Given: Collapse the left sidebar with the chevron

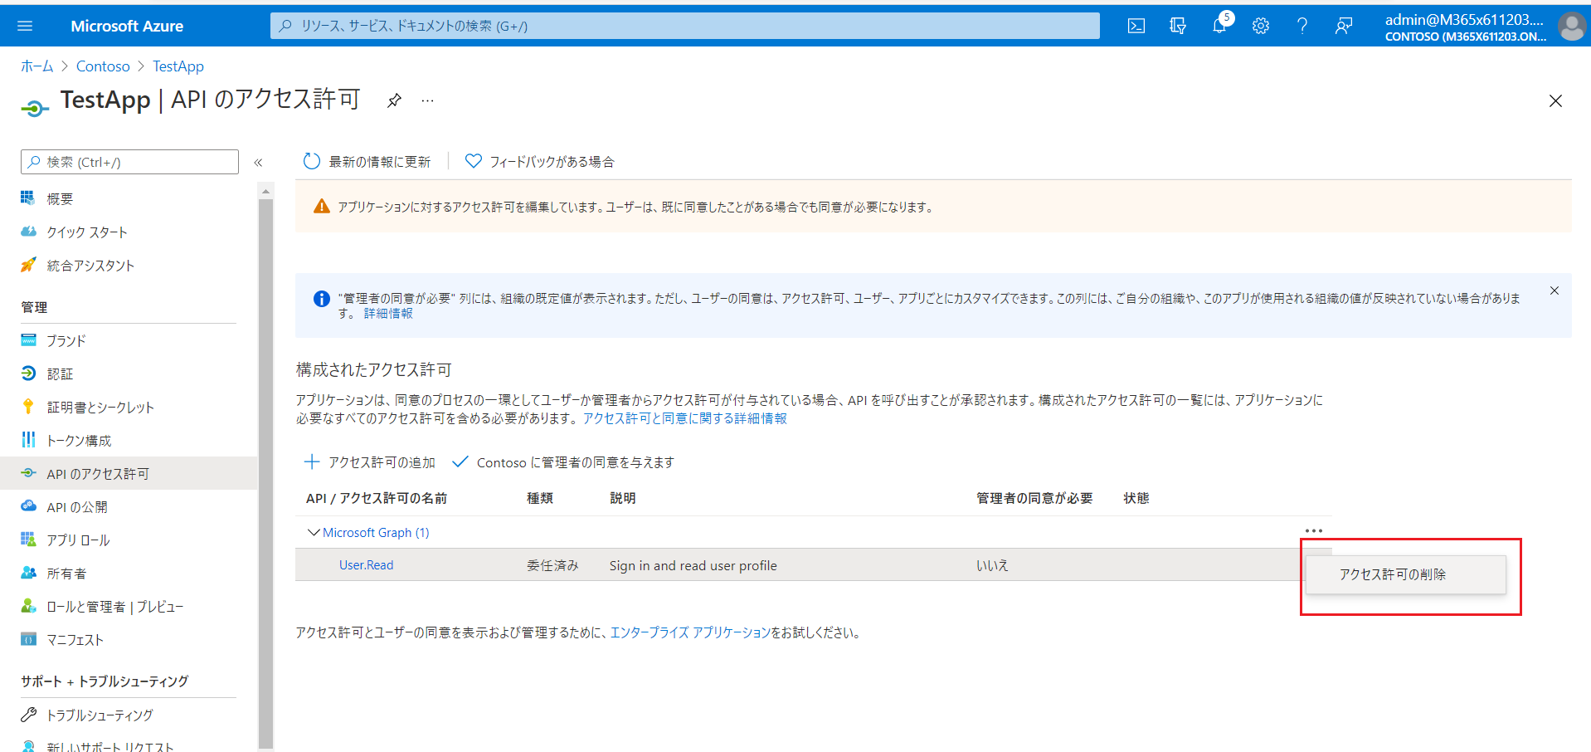Looking at the screenshot, I should pos(258,163).
